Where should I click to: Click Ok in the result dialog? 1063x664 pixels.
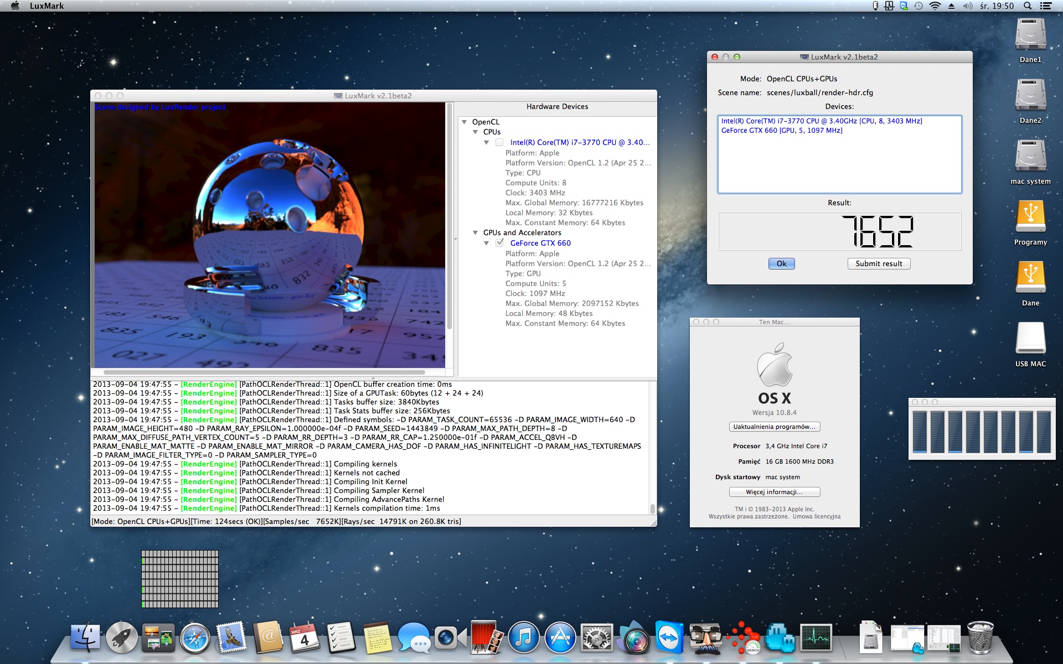pyautogui.click(x=781, y=264)
